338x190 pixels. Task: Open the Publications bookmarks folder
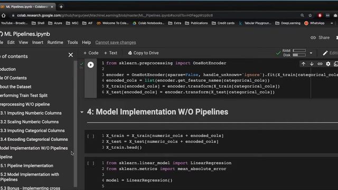(196, 23)
